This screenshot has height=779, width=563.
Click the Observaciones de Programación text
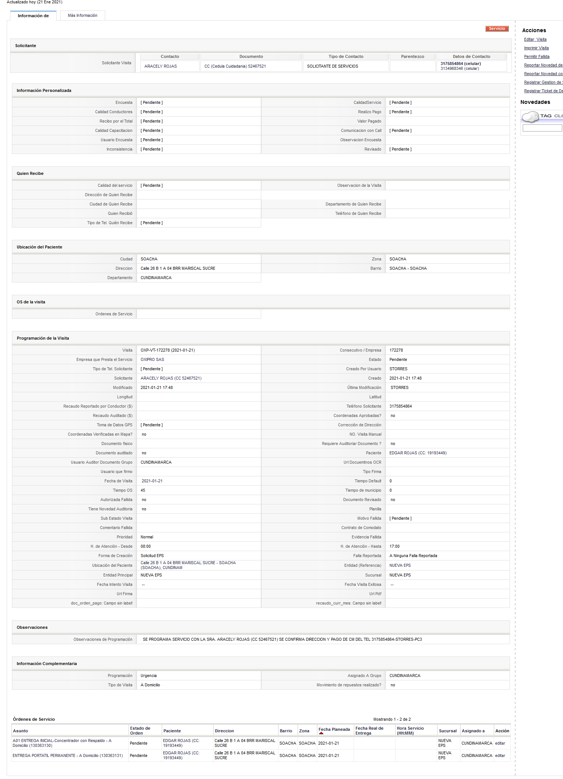click(282, 639)
